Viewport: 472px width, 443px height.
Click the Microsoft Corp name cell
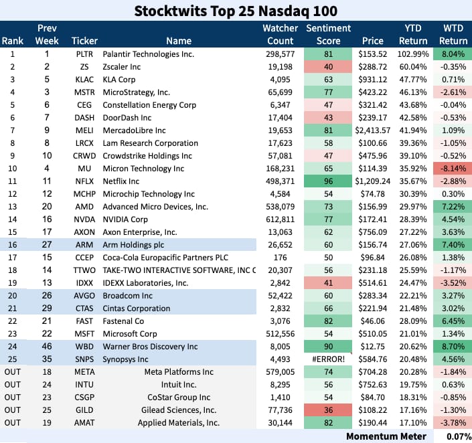[x=130, y=334]
